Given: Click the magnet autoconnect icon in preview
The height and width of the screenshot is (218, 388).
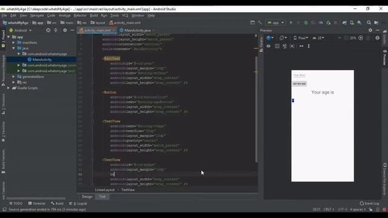Looking at the screenshot, I should [285, 46].
